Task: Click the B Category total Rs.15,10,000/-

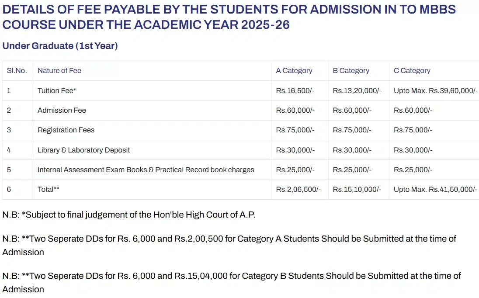Action: [357, 189]
